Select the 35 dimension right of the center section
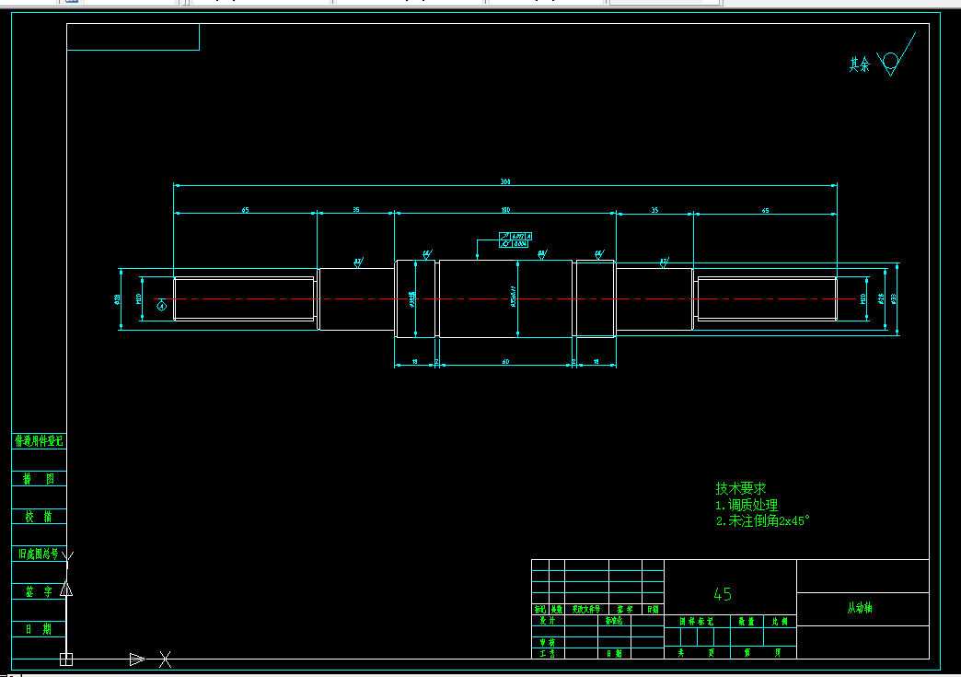Screen dimensions: 961x677 coord(654,210)
